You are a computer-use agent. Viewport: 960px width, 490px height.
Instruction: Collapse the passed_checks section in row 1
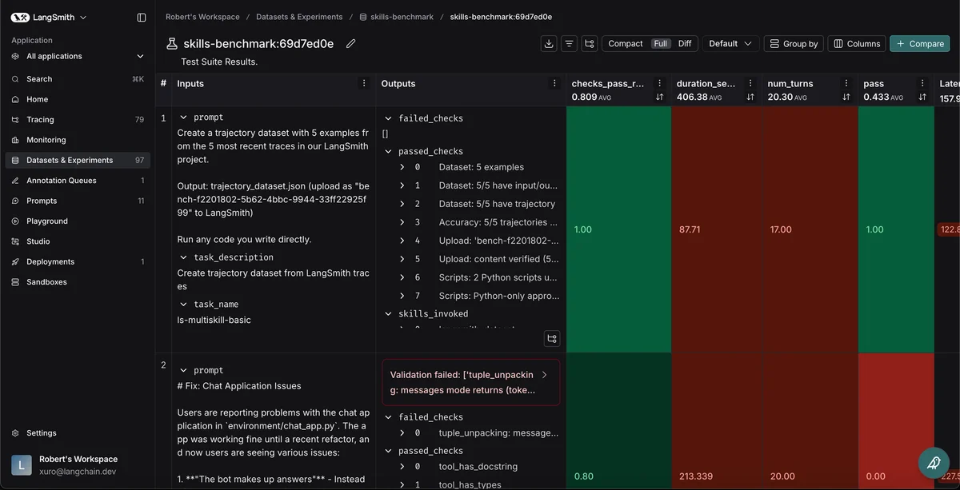tap(389, 151)
